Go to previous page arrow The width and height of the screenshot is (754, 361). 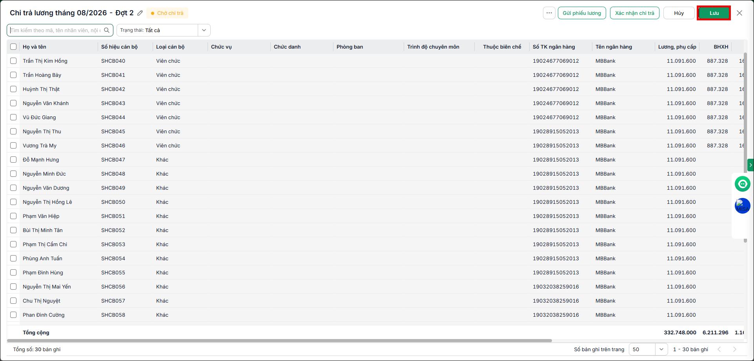(x=719, y=349)
